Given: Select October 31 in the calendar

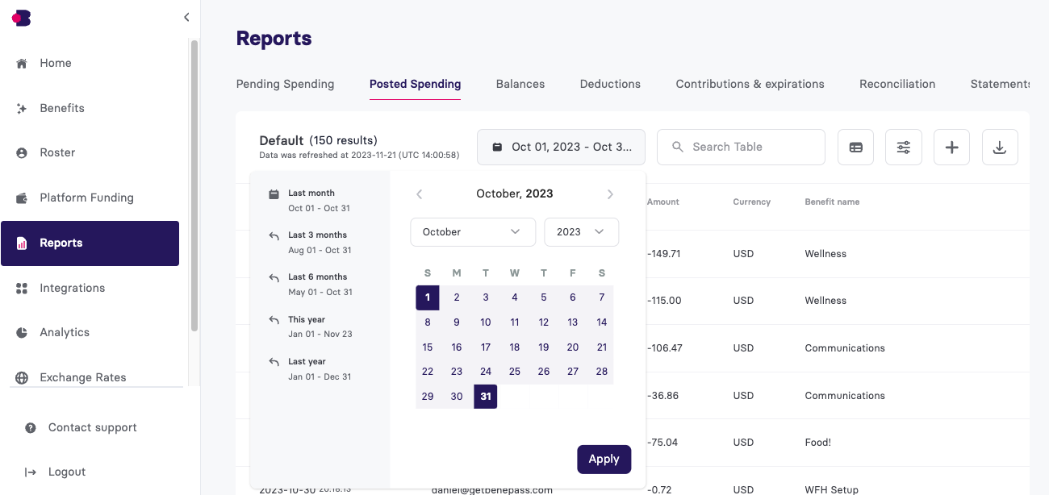Looking at the screenshot, I should [486, 397].
